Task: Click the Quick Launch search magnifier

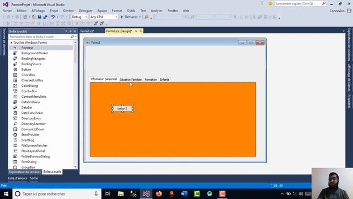Action: click(324, 3)
